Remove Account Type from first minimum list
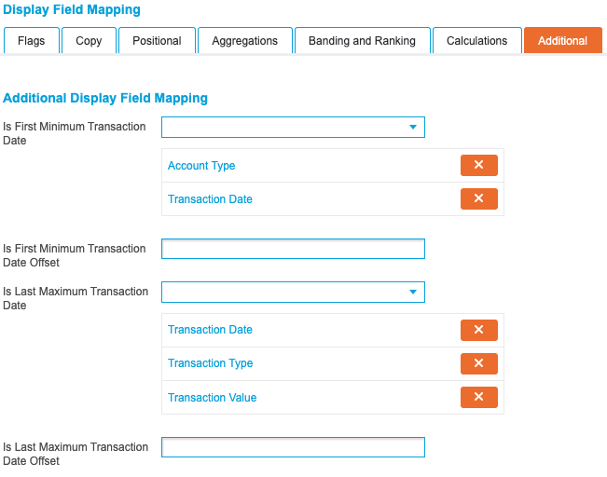The image size is (607, 477). tap(478, 165)
